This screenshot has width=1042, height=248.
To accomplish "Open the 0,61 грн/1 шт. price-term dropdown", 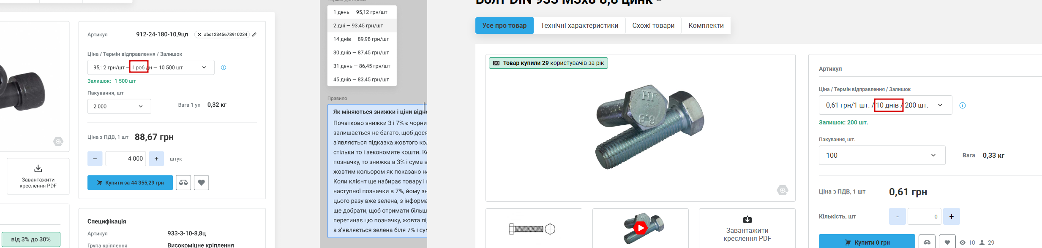I will coord(885,105).
